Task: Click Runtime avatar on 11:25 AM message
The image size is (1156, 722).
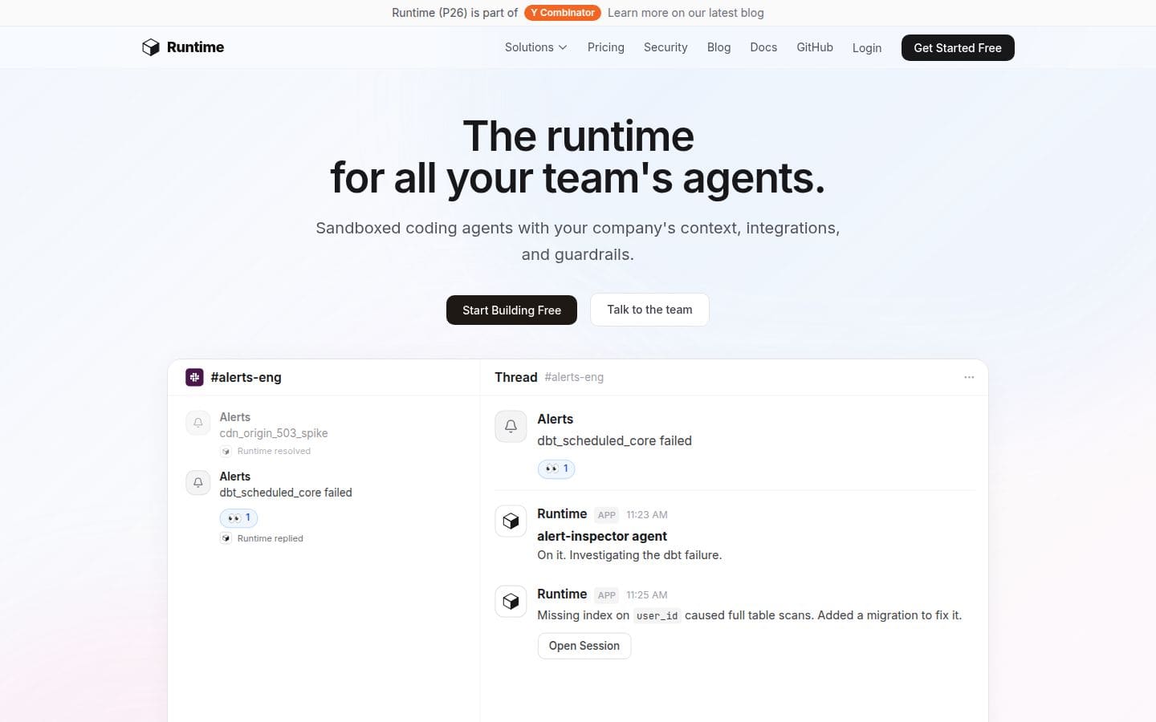Action: click(x=511, y=601)
